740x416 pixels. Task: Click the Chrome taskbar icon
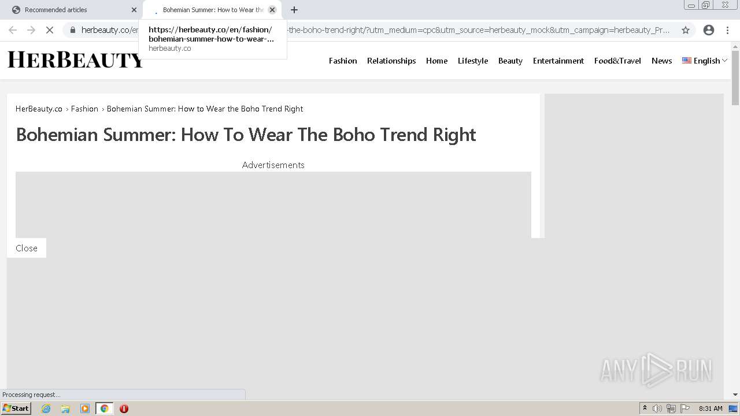104,408
